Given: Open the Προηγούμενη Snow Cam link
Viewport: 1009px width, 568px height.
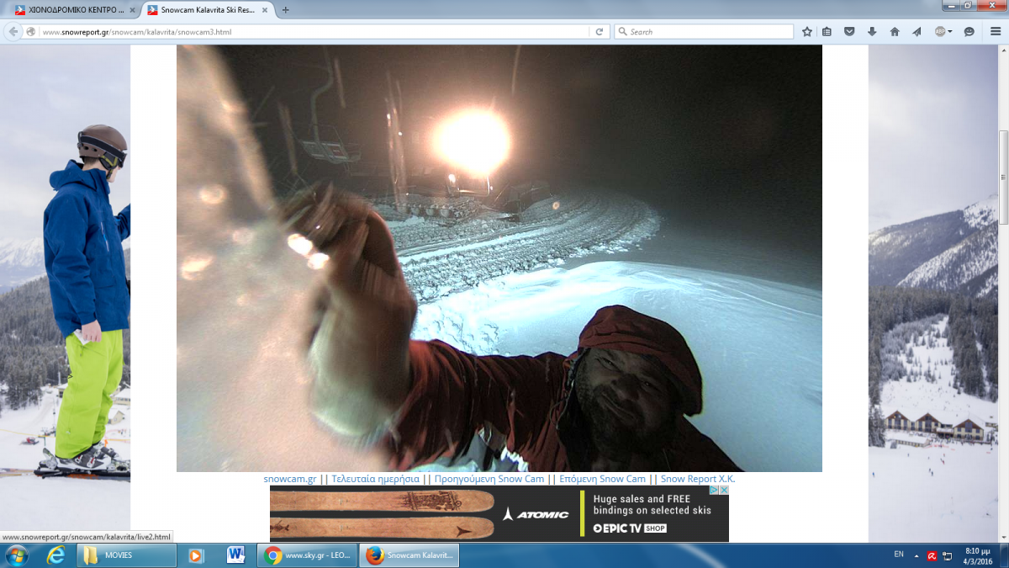Looking at the screenshot, I should (489, 479).
